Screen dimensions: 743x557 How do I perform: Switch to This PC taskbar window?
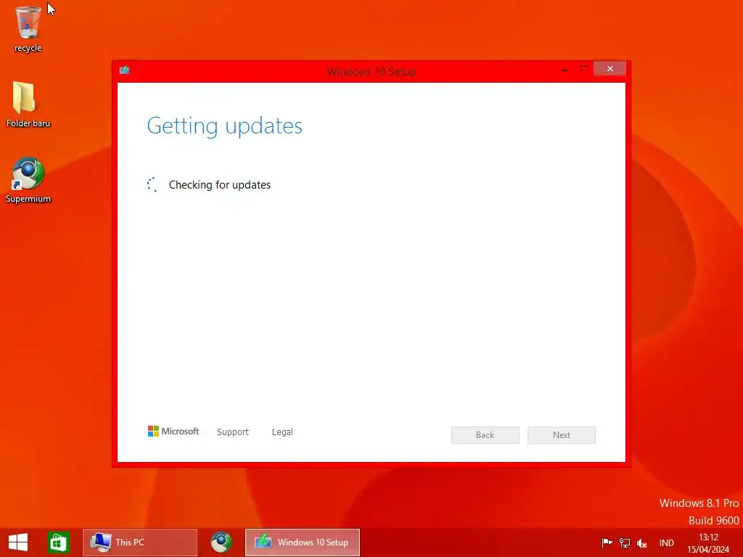[x=140, y=542]
